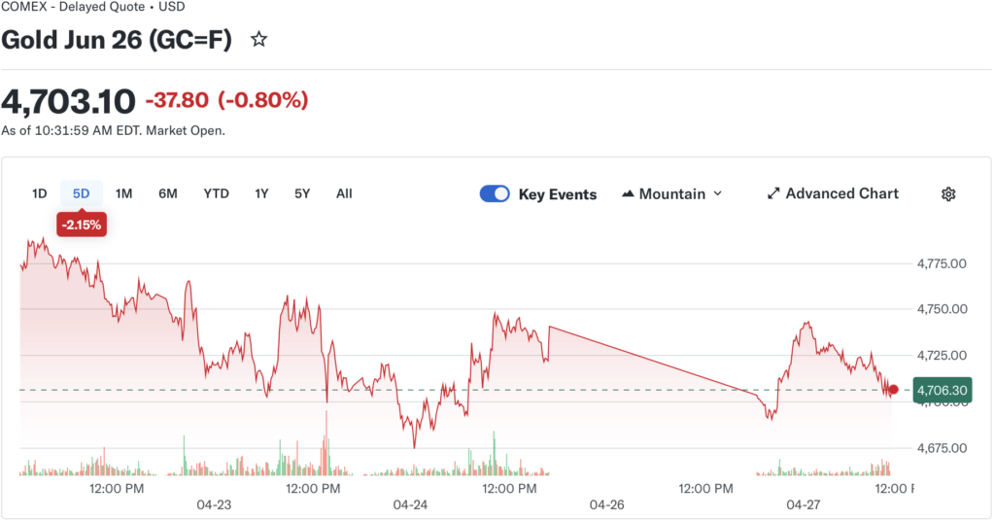Open the Advanced Chart link
Screen dimensions: 995x521
point(841,193)
